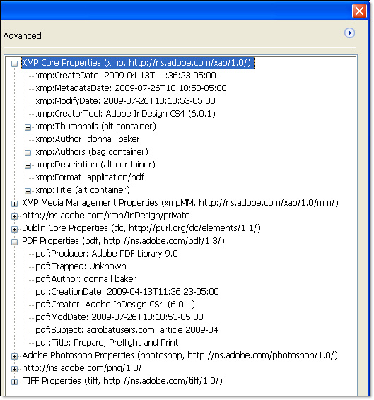This screenshot has width=374, height=400.
Task: Select pdf:Producer Adobe PDF Library entry
Action: (107, 254)
